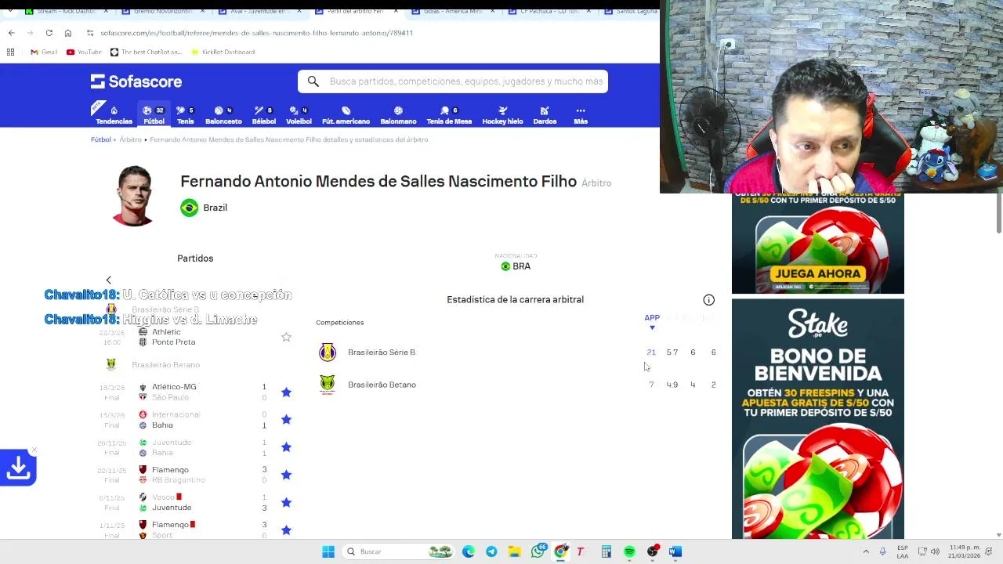This screenshot has height=564, width=1003.
Task: Close the download overlay widget
Action: point(34,451)
